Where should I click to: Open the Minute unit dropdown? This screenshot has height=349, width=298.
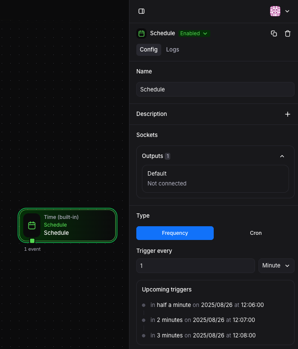(x=276, y=266)
